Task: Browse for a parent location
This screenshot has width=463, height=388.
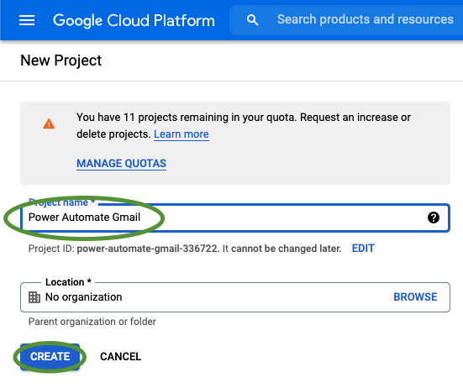Action: pos(415,296)
